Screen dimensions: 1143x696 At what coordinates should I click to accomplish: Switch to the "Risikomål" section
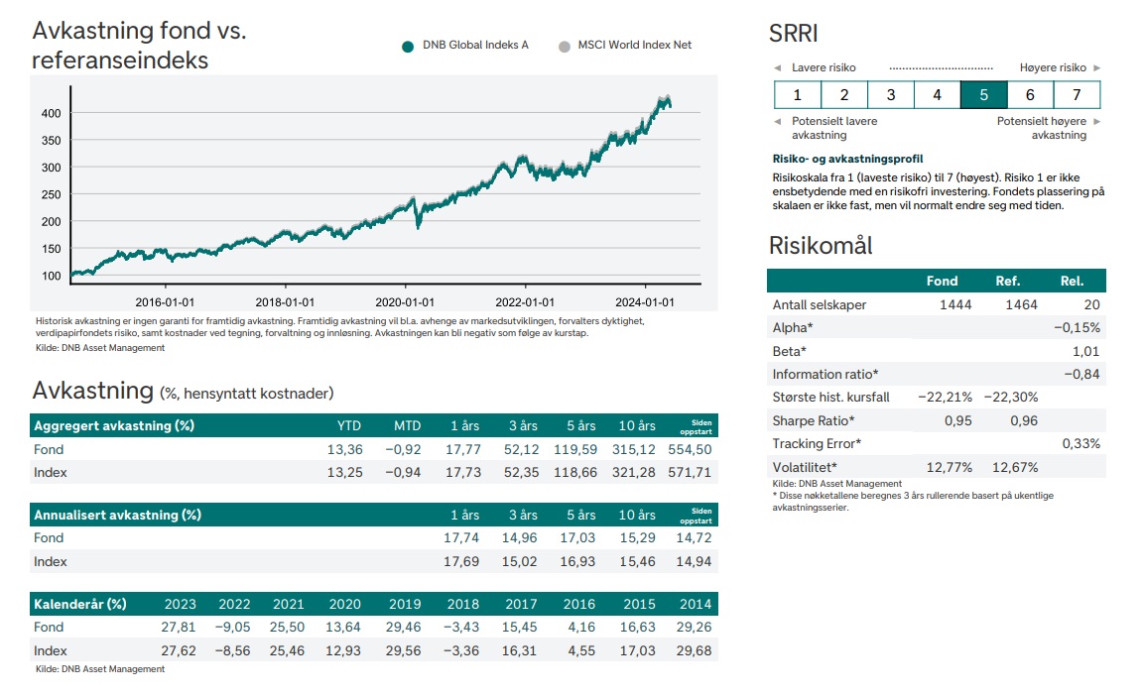click(821, 243)
